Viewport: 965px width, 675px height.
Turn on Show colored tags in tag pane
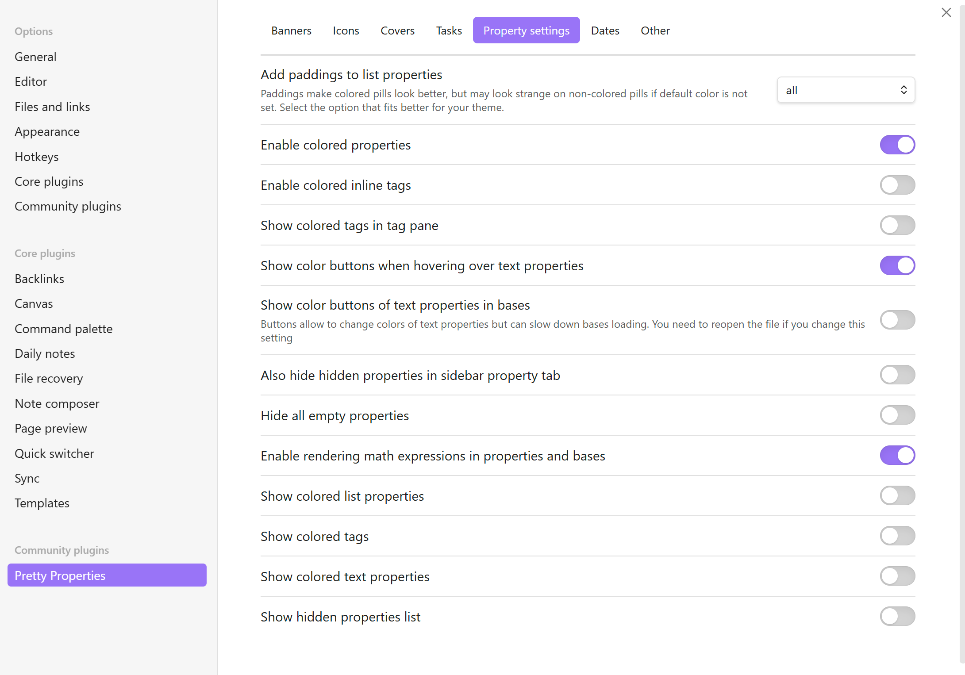[x=897, y=225]
